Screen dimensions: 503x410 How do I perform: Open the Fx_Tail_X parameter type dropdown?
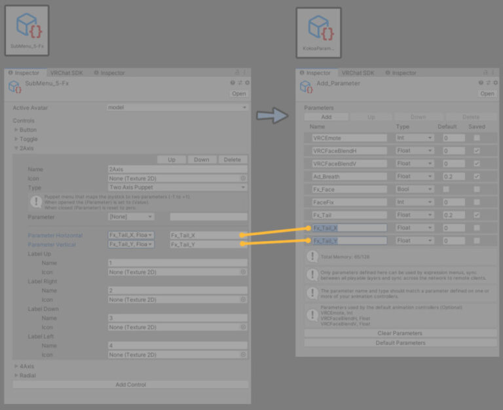pyautogui.click(x=415, y=228)
